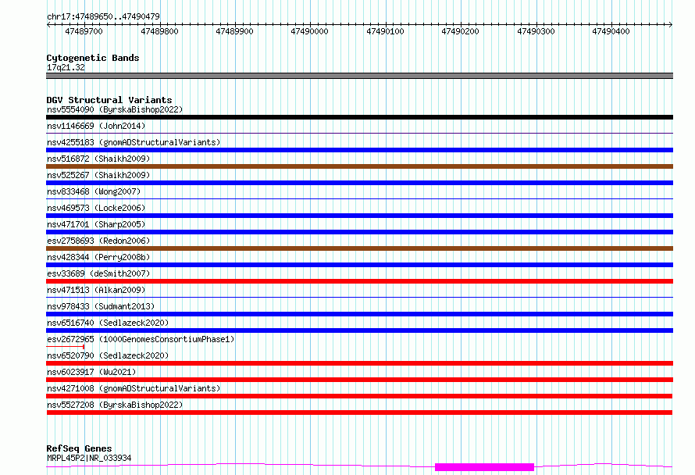Click the nsv5554090 (ByrskaBishop2022) variant label
Screen dimensions: 695x475
pos(115,109)
